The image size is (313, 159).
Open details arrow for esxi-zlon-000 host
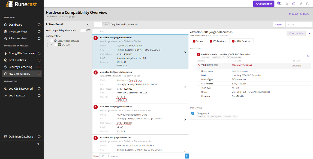click(x=185, y=119)
